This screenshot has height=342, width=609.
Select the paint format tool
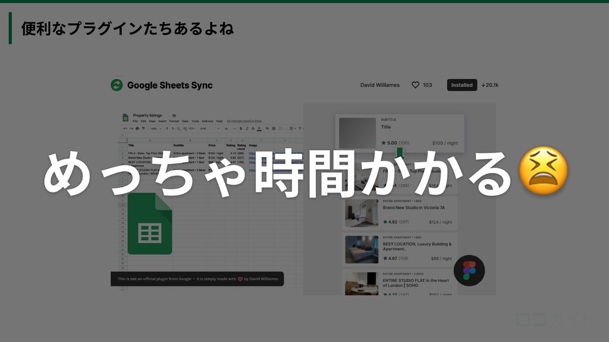point(143,128)
